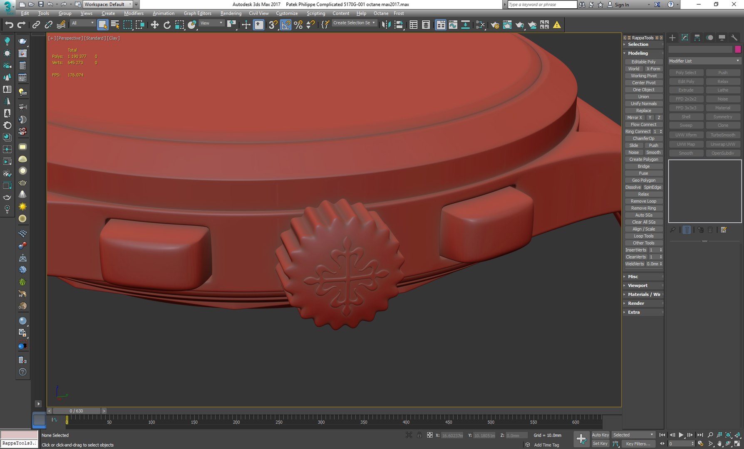Toggle Percent Snap button
744x449 pixels.
coord(298,25)
